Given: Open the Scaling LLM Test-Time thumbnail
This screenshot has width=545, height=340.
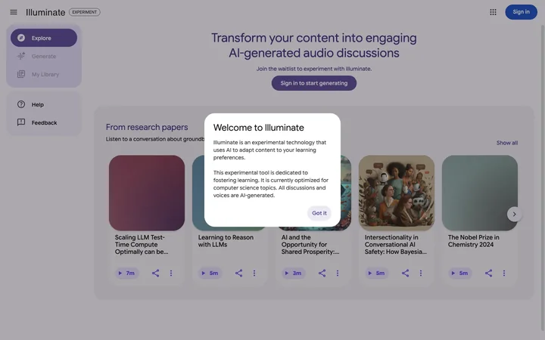Looking at the screenshot, I should pyautogui.click(x=147, y=193).
